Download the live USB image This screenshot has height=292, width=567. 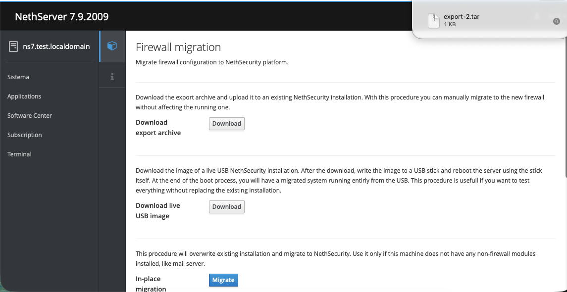coord(226,207)
